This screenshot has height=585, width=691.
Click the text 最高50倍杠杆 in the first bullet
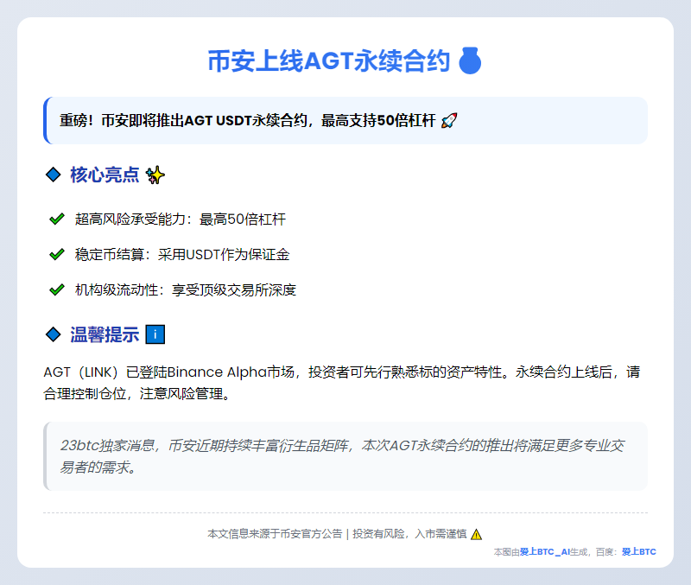point(243,219)
